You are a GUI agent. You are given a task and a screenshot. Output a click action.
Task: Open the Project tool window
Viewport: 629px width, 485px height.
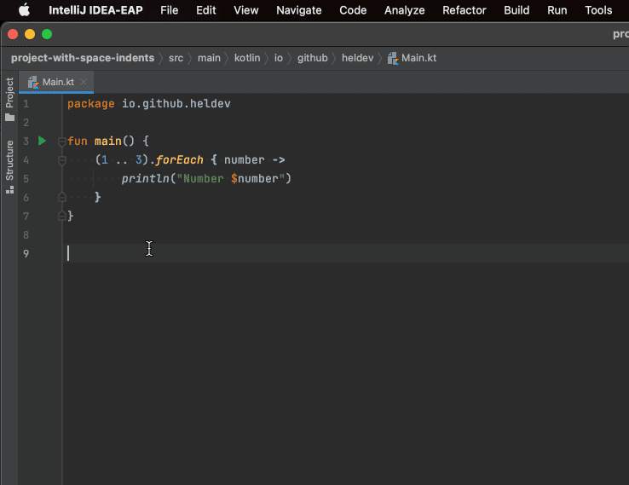click(9, 99)
